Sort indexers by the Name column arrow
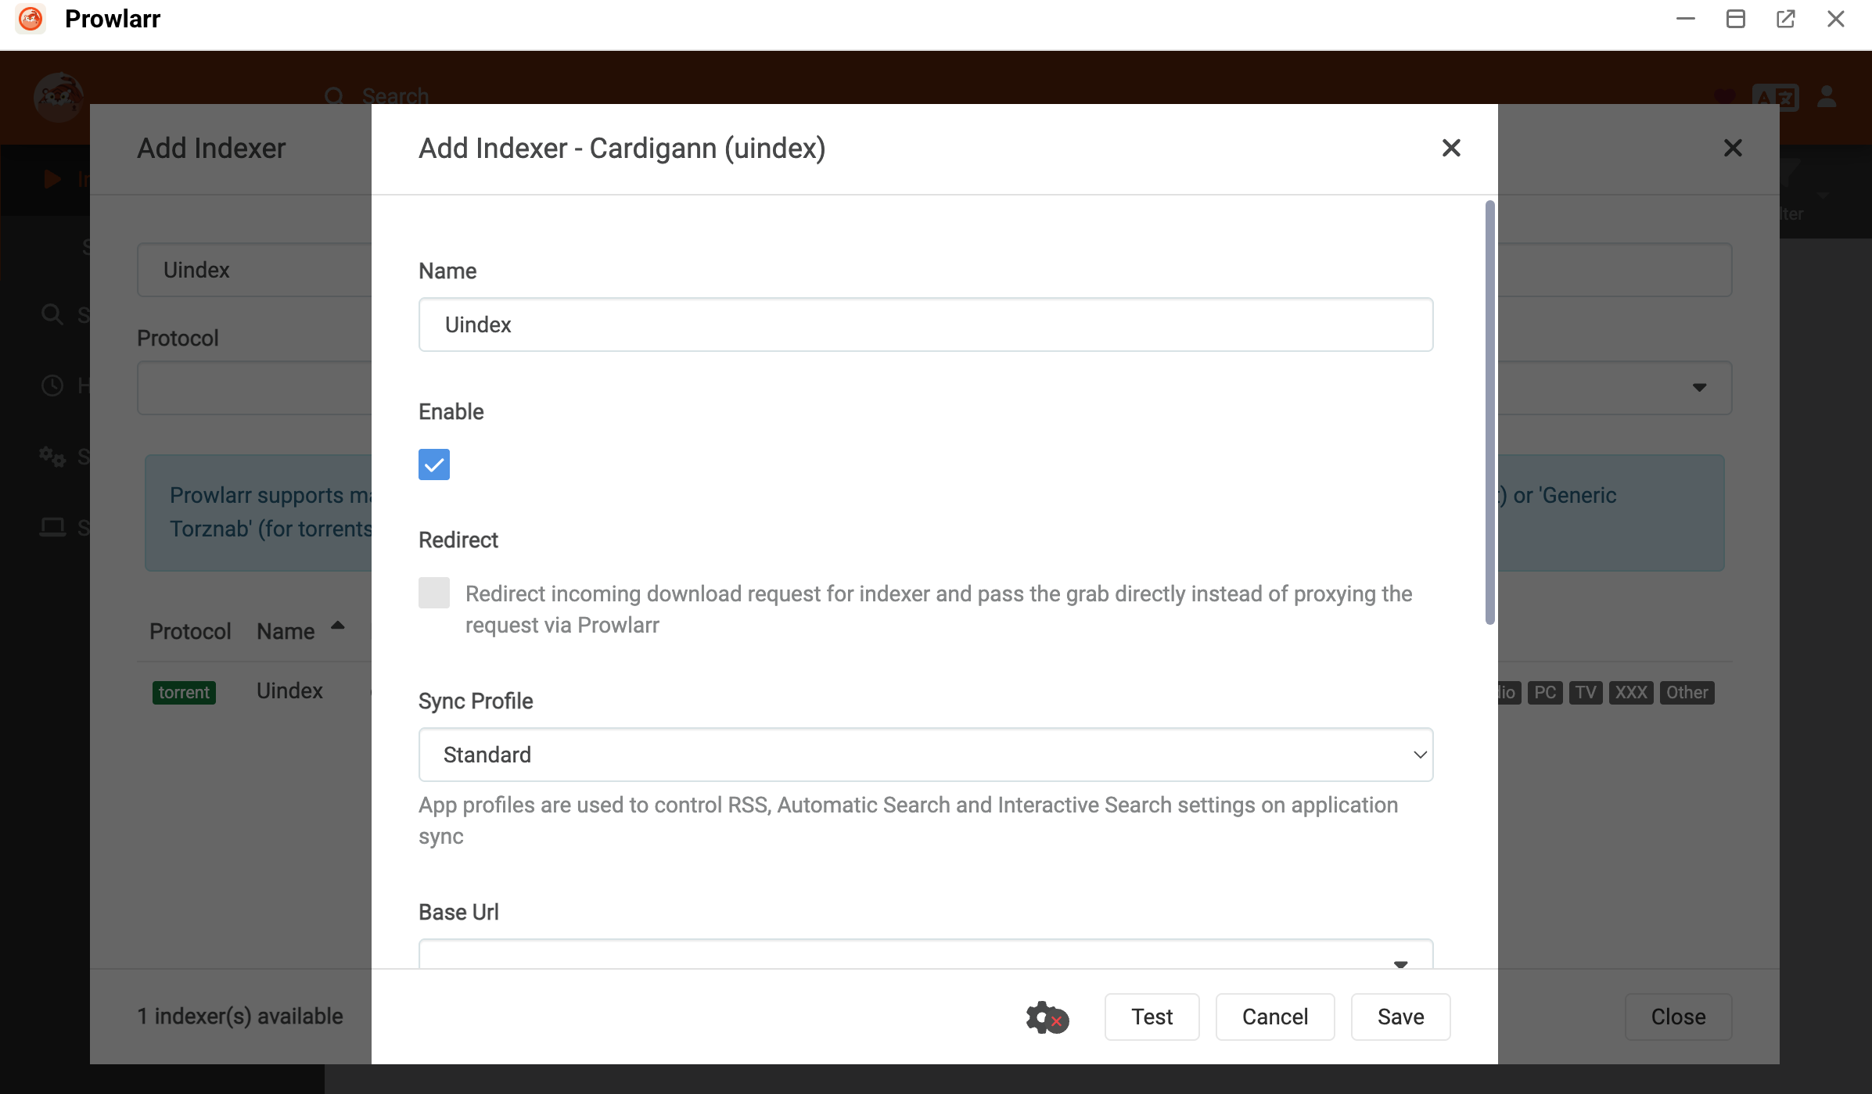Image resolution: width=1872 pixels, height=1094 pixels. click(337, 626)
